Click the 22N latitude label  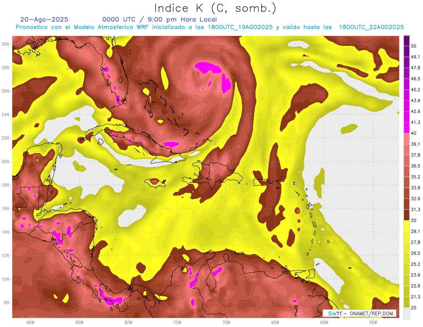coord(6,138)
